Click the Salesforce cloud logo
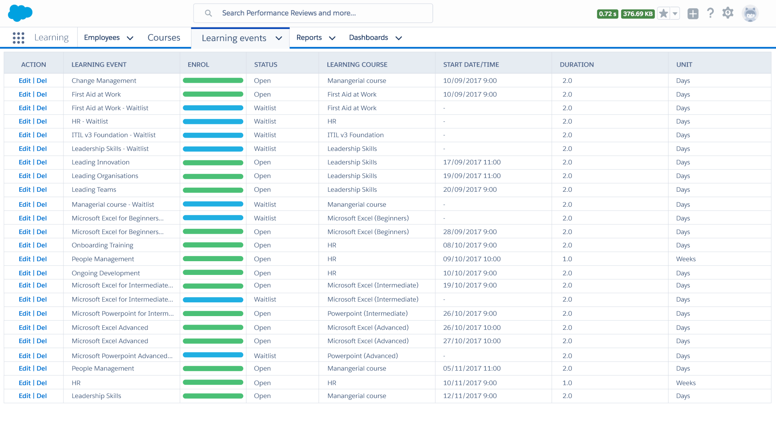This screenshot has height=436, width=776. 19,13
